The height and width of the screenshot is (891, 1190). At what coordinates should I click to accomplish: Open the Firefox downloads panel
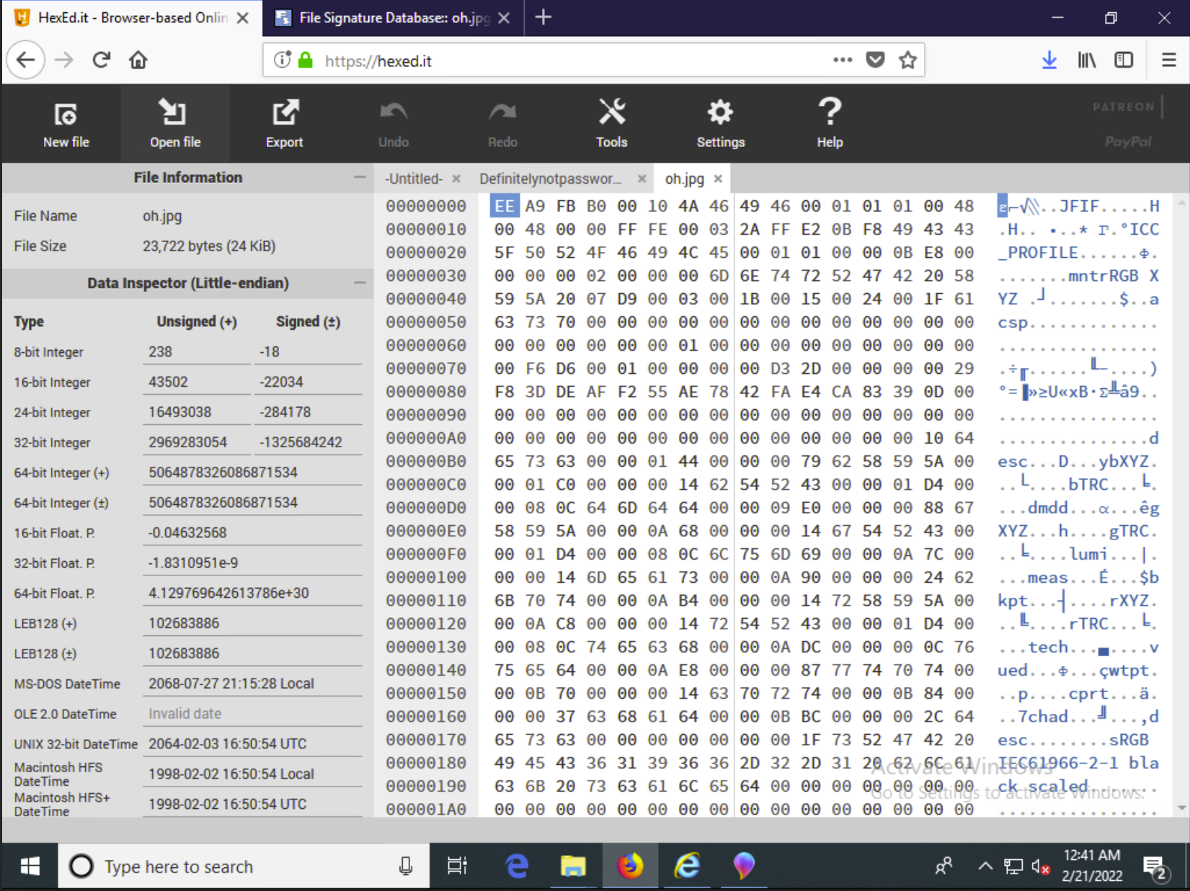click(1049, 60)
